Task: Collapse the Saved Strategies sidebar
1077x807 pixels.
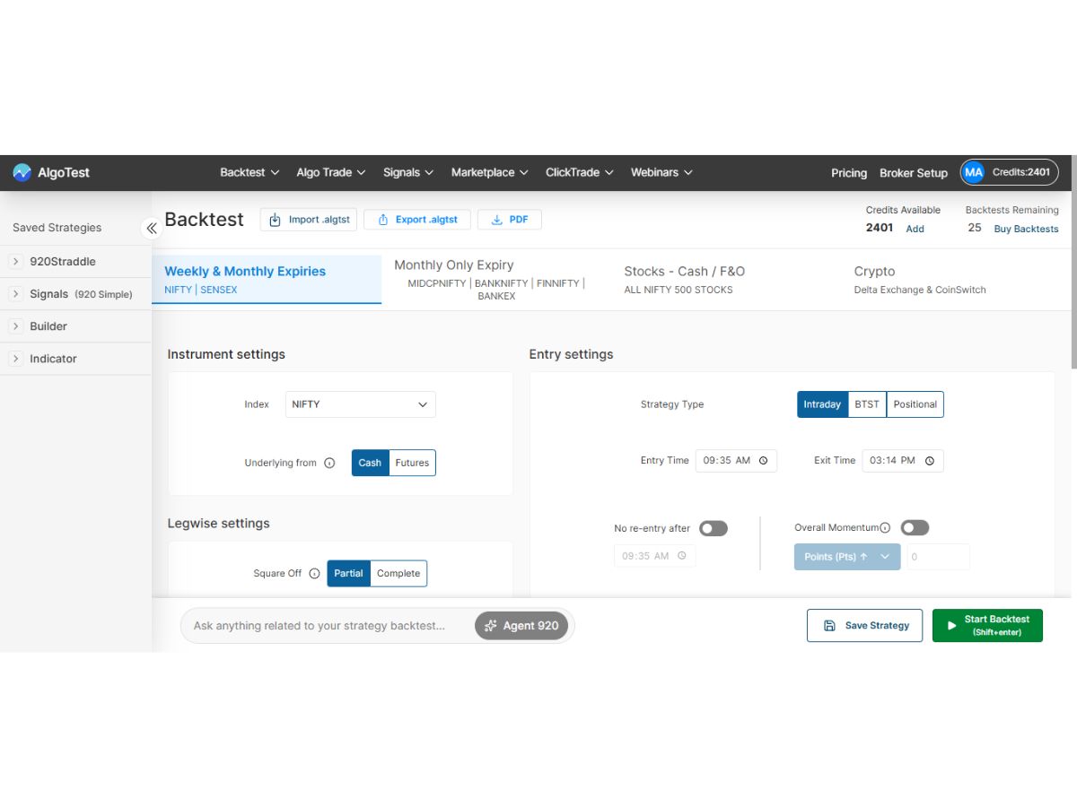Action: click(152, 228)
